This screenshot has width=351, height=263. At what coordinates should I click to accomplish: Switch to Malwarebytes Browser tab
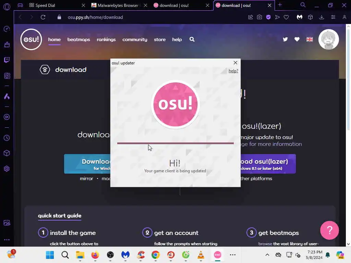point(119,5)
